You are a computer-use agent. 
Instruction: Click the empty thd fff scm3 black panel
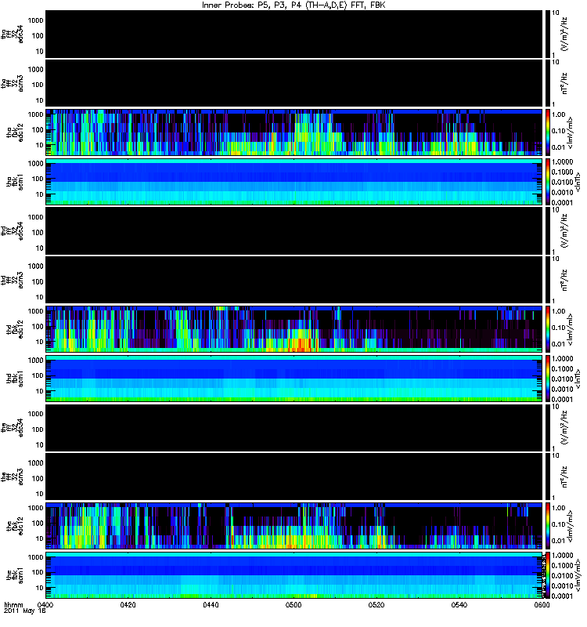pyautogui.click(x=294, y=280)
